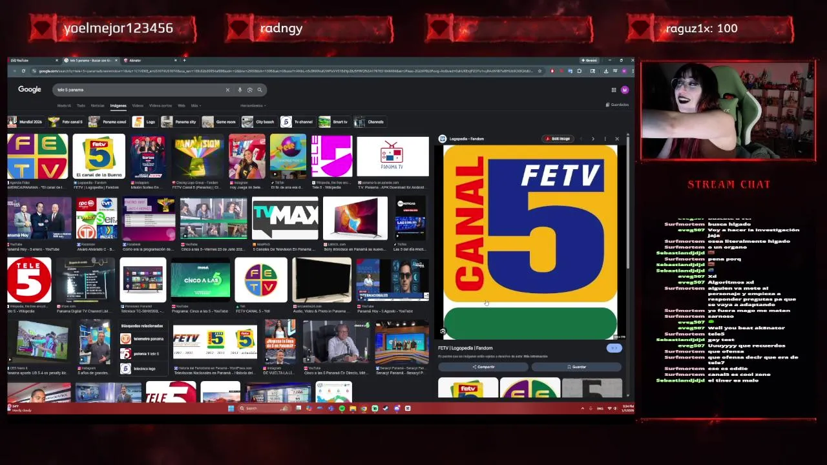The height and width of the screenshot is (465, 827).
Task: Bookmark this page with star icon
Action: [x=539, y=71]
